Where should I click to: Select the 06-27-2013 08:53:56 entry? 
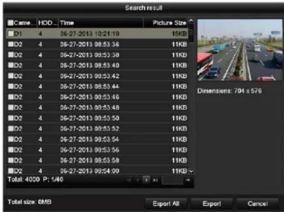(97, 150)
